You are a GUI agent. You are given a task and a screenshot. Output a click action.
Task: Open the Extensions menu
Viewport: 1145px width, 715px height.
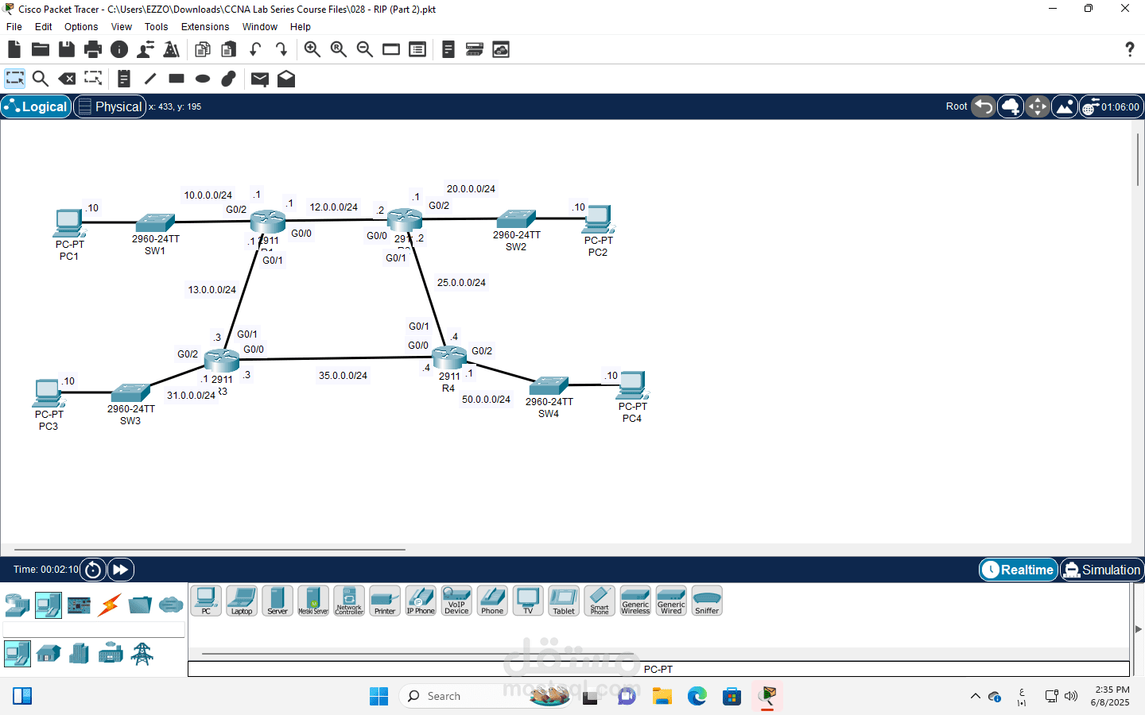pos(205,26)
